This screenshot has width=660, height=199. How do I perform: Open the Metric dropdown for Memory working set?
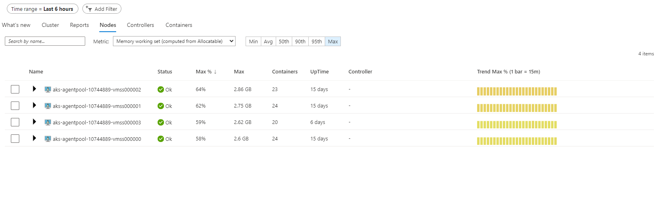[x=174, y=41]
